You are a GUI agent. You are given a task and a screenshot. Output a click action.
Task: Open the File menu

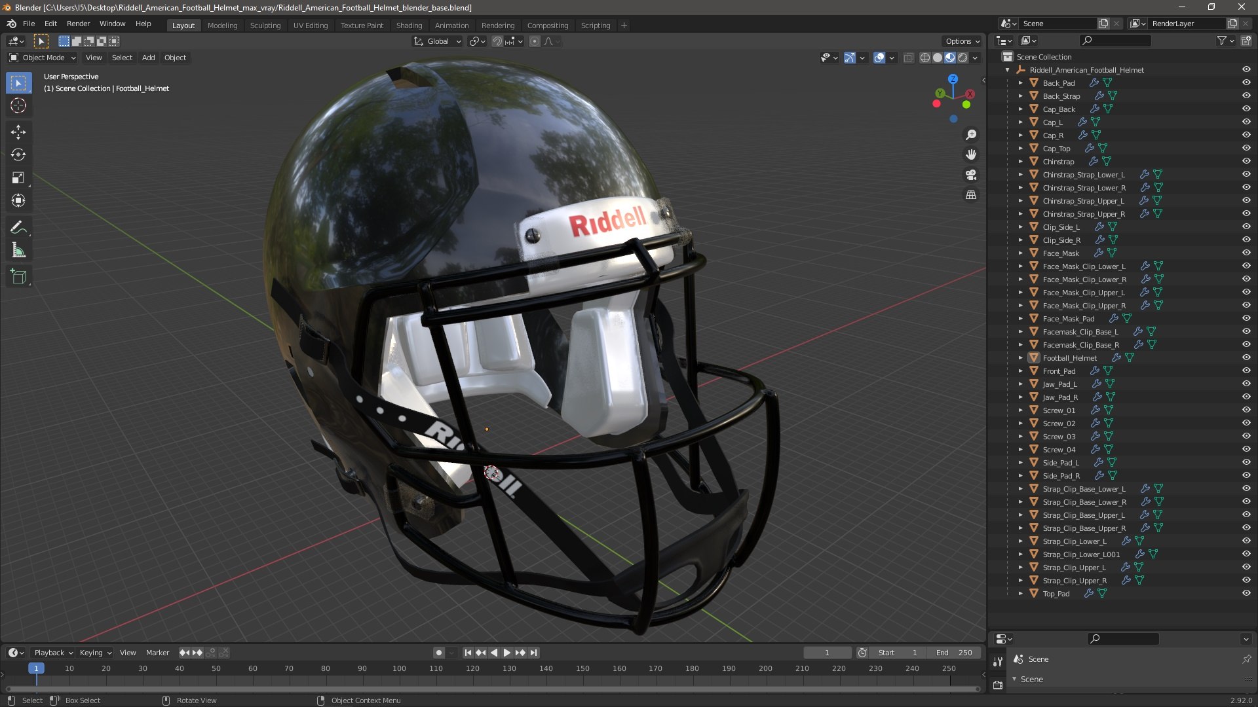[x=29, y=24]
